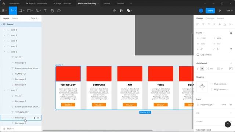Click SELECT button on TECHNOLOGY card
235x132 pixels.
click(68, 104)
